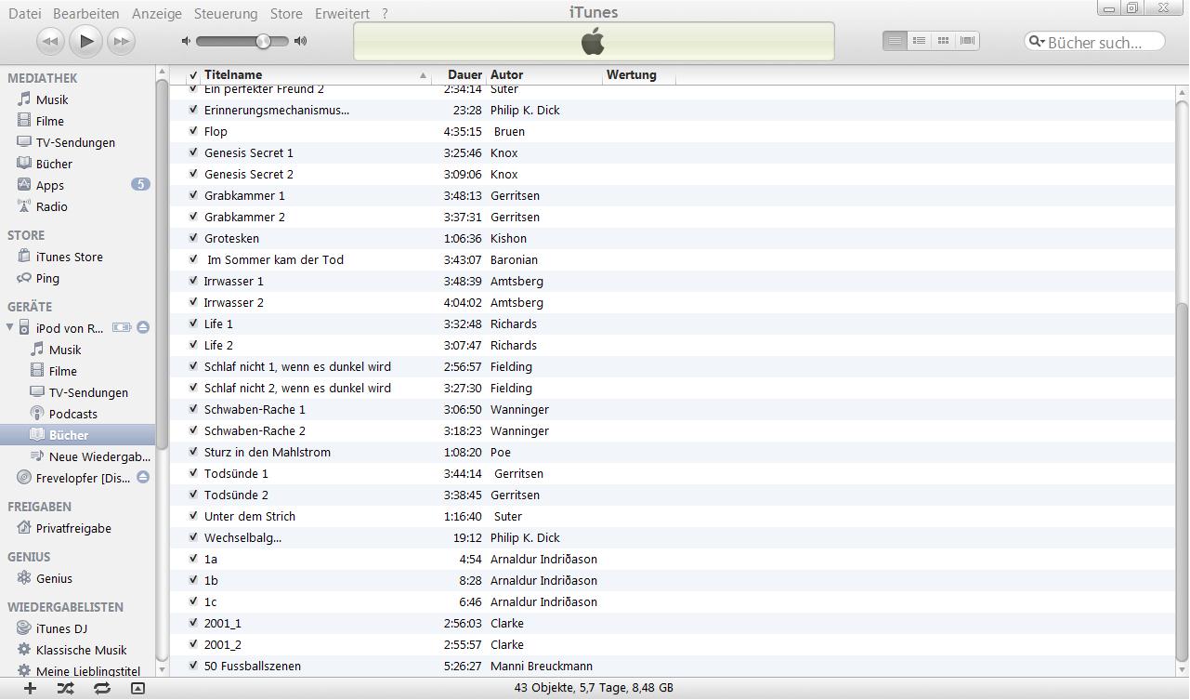Viewport: 1190px width, 700px height.
Task: Eject the Frevelopfer disc
Action: [x=143, y=477]
